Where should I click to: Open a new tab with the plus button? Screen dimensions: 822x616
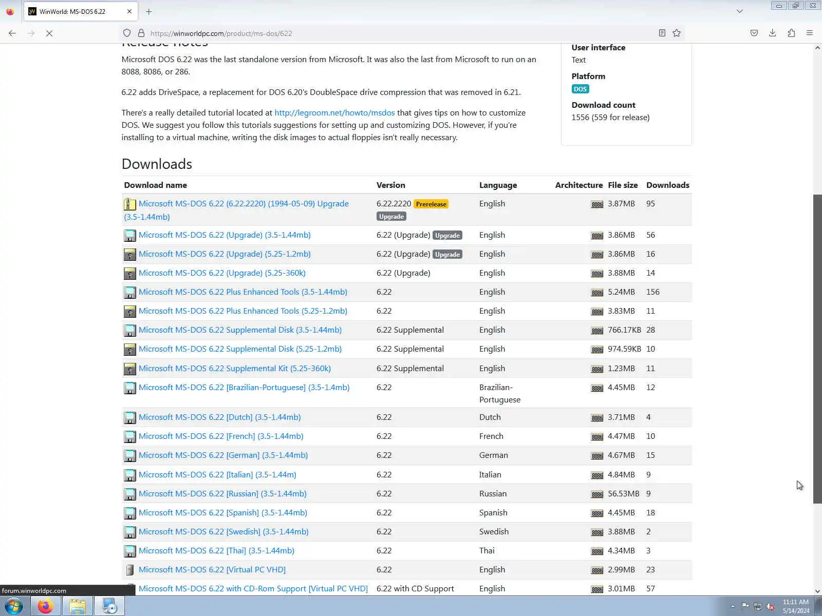click(x=149, y=11)
